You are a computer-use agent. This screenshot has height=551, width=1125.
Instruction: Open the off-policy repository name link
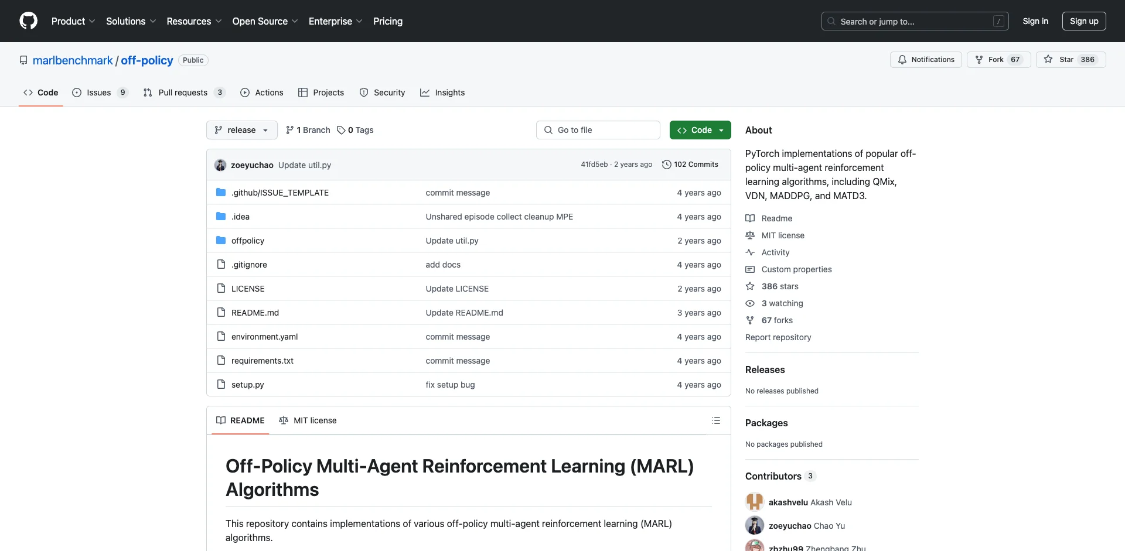147,60
